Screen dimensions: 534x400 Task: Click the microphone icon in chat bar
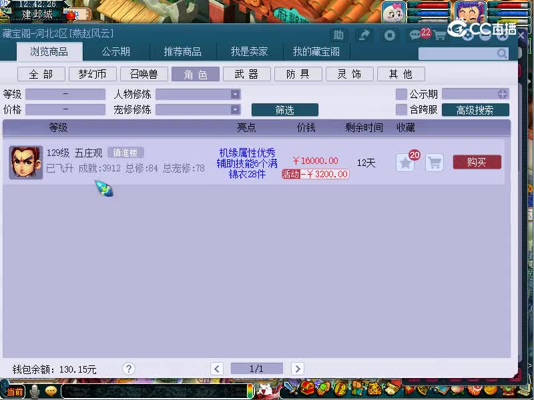click(x=34, y=391)
